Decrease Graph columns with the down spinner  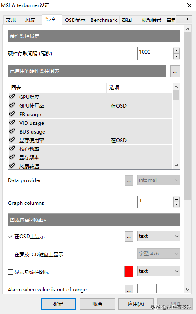pyautogui.click(x=176, y=205)
